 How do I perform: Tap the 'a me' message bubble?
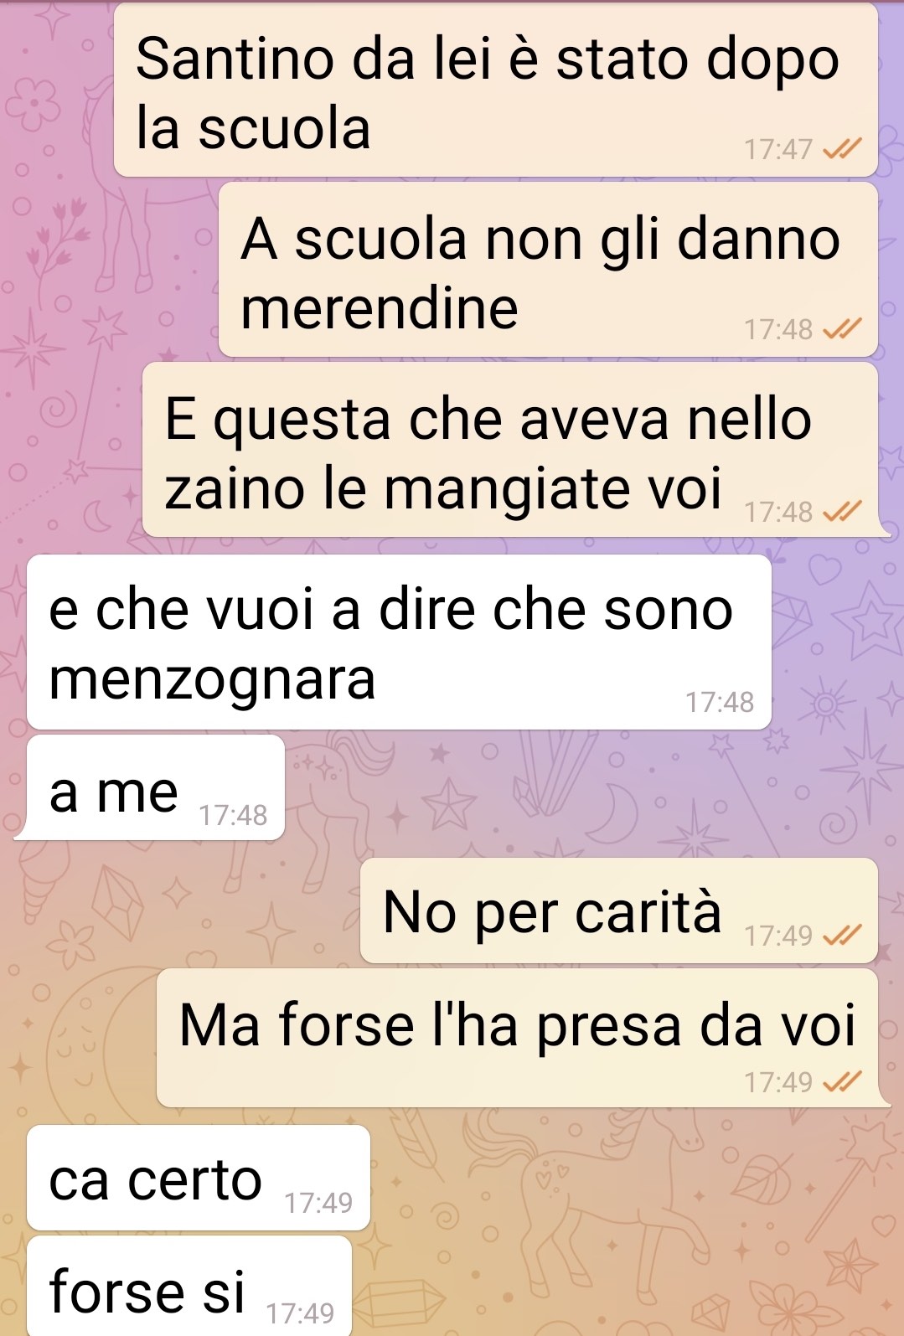point(156,787)
